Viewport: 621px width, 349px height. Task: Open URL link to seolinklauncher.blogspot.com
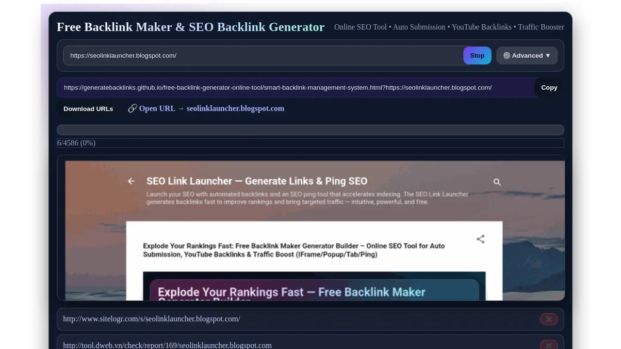(x=206, y=109)
